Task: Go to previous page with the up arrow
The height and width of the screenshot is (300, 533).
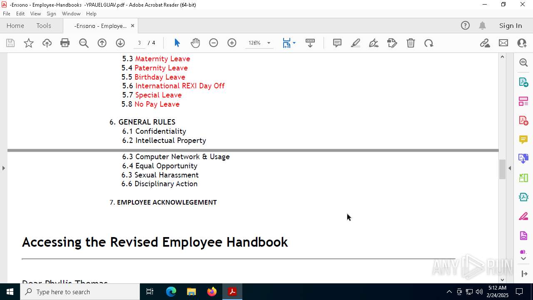Action: click(102, 43)
